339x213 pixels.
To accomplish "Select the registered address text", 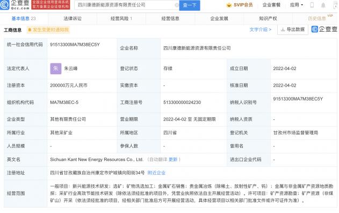I will pos(97,173).
